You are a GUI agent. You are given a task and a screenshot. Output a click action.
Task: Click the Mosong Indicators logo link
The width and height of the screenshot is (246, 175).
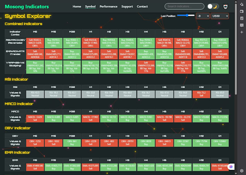[x=27, y=6]
